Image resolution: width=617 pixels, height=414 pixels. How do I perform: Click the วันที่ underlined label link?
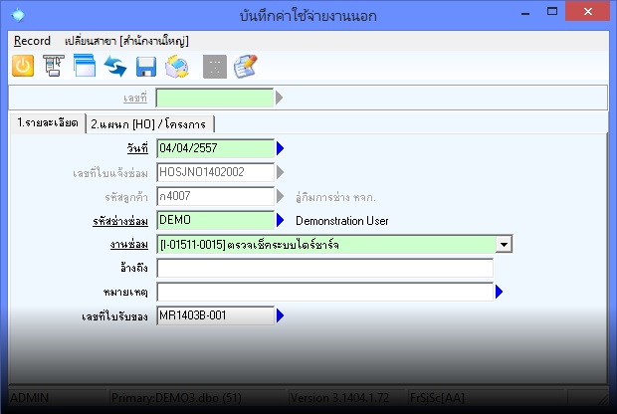137,149
